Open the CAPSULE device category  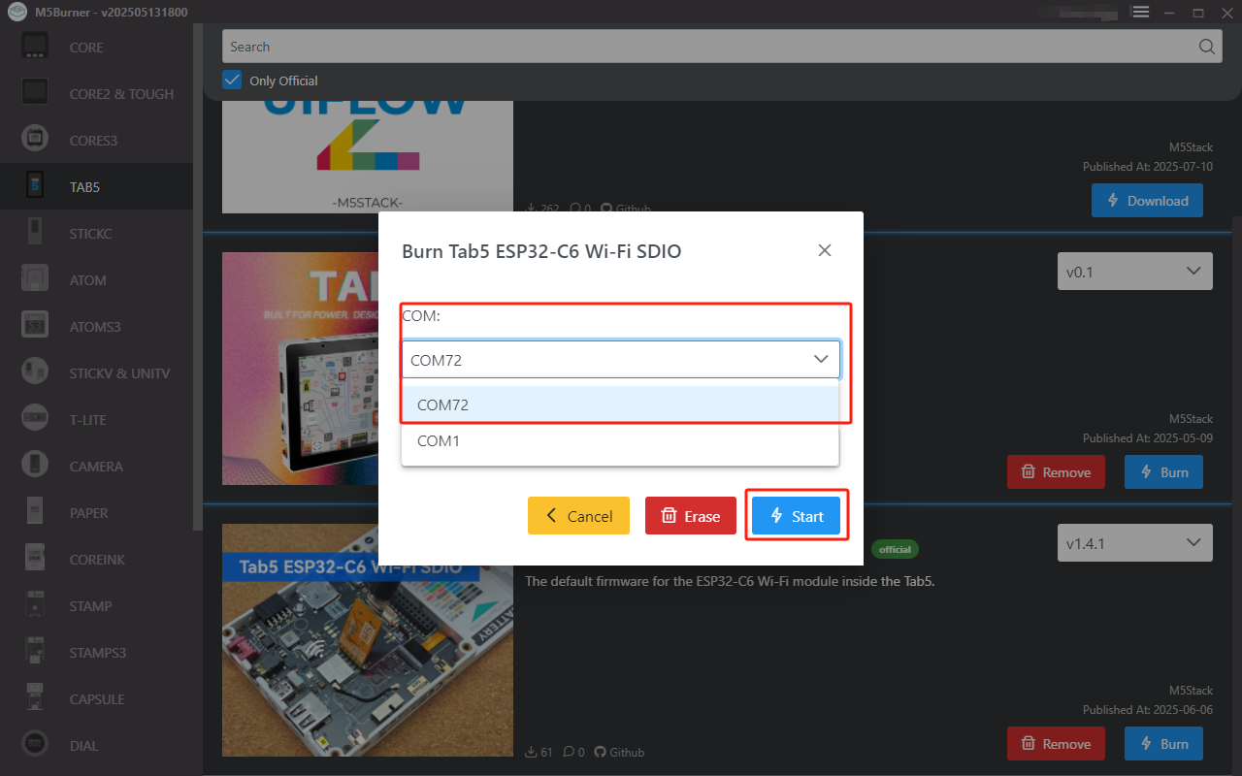coord(96,698)
